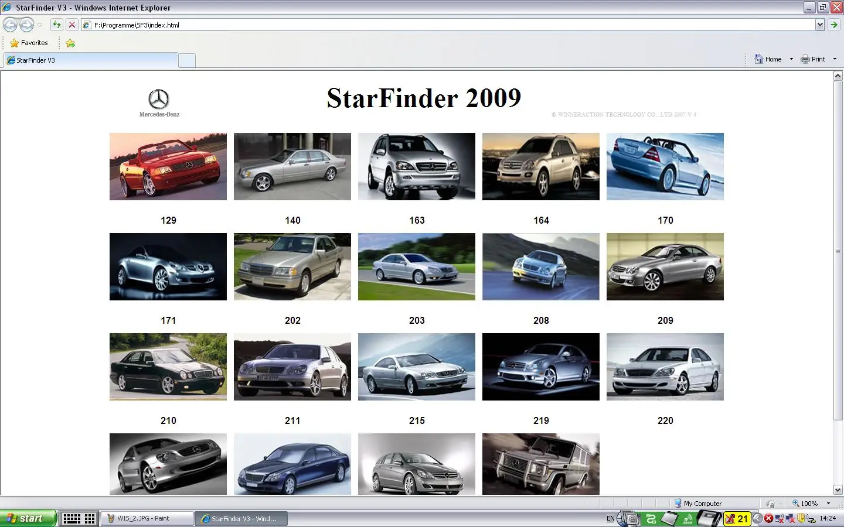Click the My Computer security zone indicator
Viewport: 844px width, 527px height.
[x=697, y=504]
